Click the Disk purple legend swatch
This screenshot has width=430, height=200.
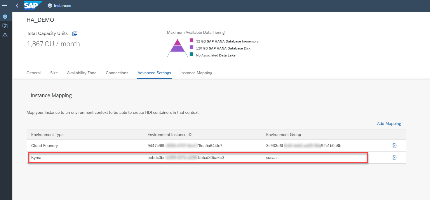pos(192,47)
